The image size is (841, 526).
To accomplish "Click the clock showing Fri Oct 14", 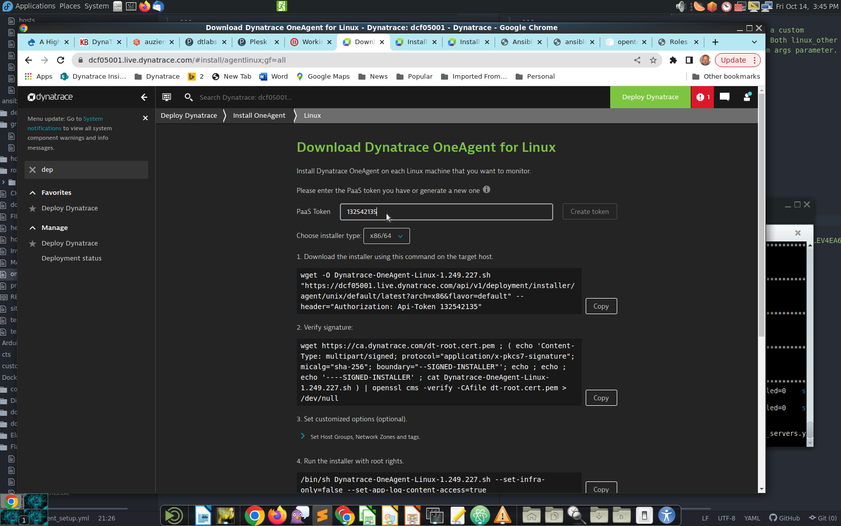I will 806,7.
